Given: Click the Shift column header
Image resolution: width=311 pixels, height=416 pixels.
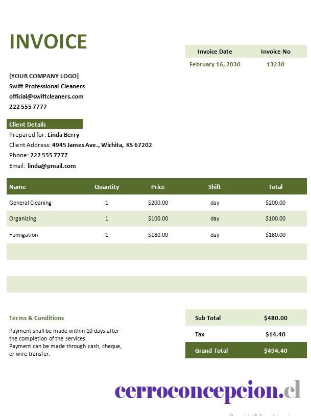Looking at the screenshot, I should pos(214,187).
